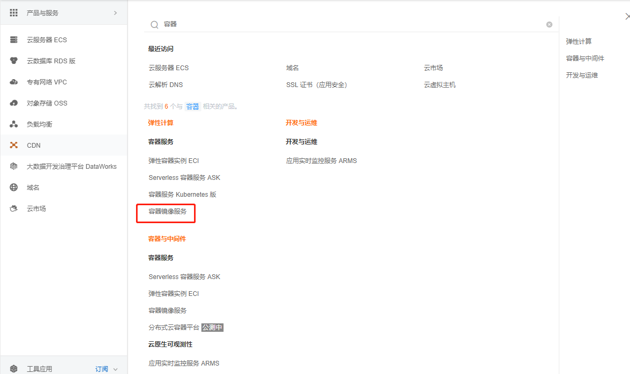Open 应用实时监控服务 ARMS under 云原生可观测性
The width and height of the screenshot is (630, 374).
coord(184,363)
